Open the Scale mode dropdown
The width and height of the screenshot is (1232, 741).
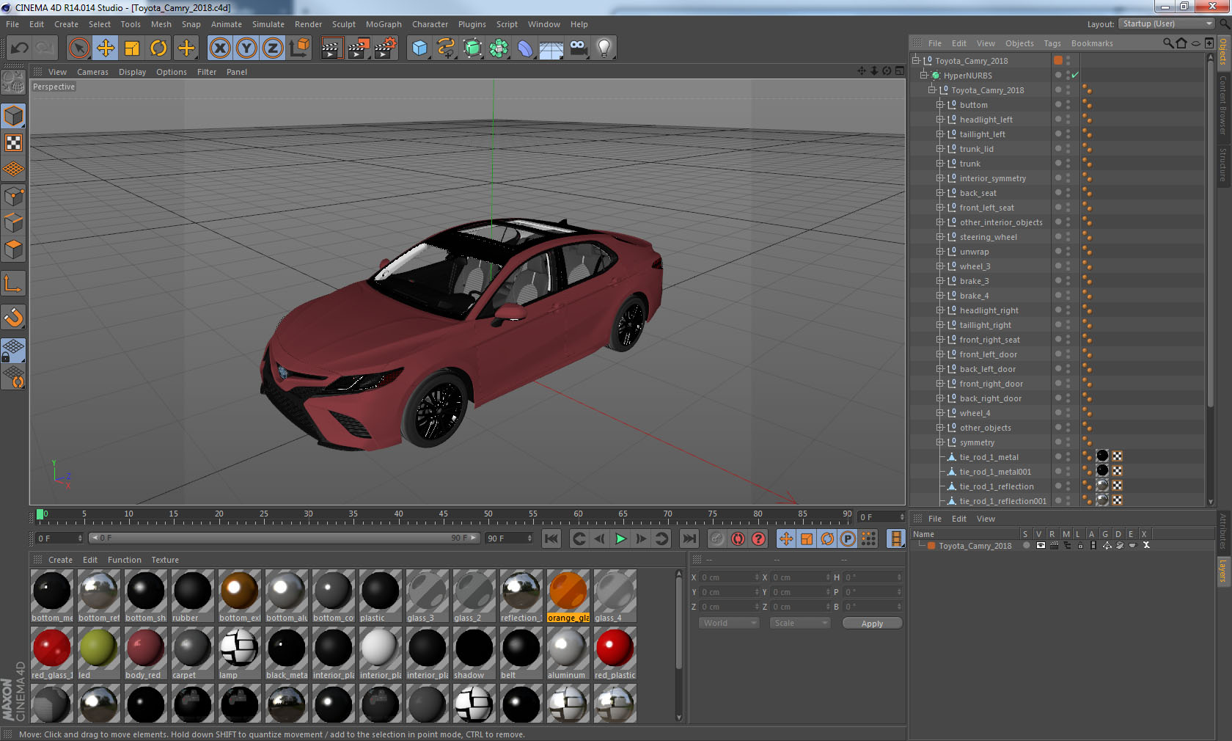799,623
